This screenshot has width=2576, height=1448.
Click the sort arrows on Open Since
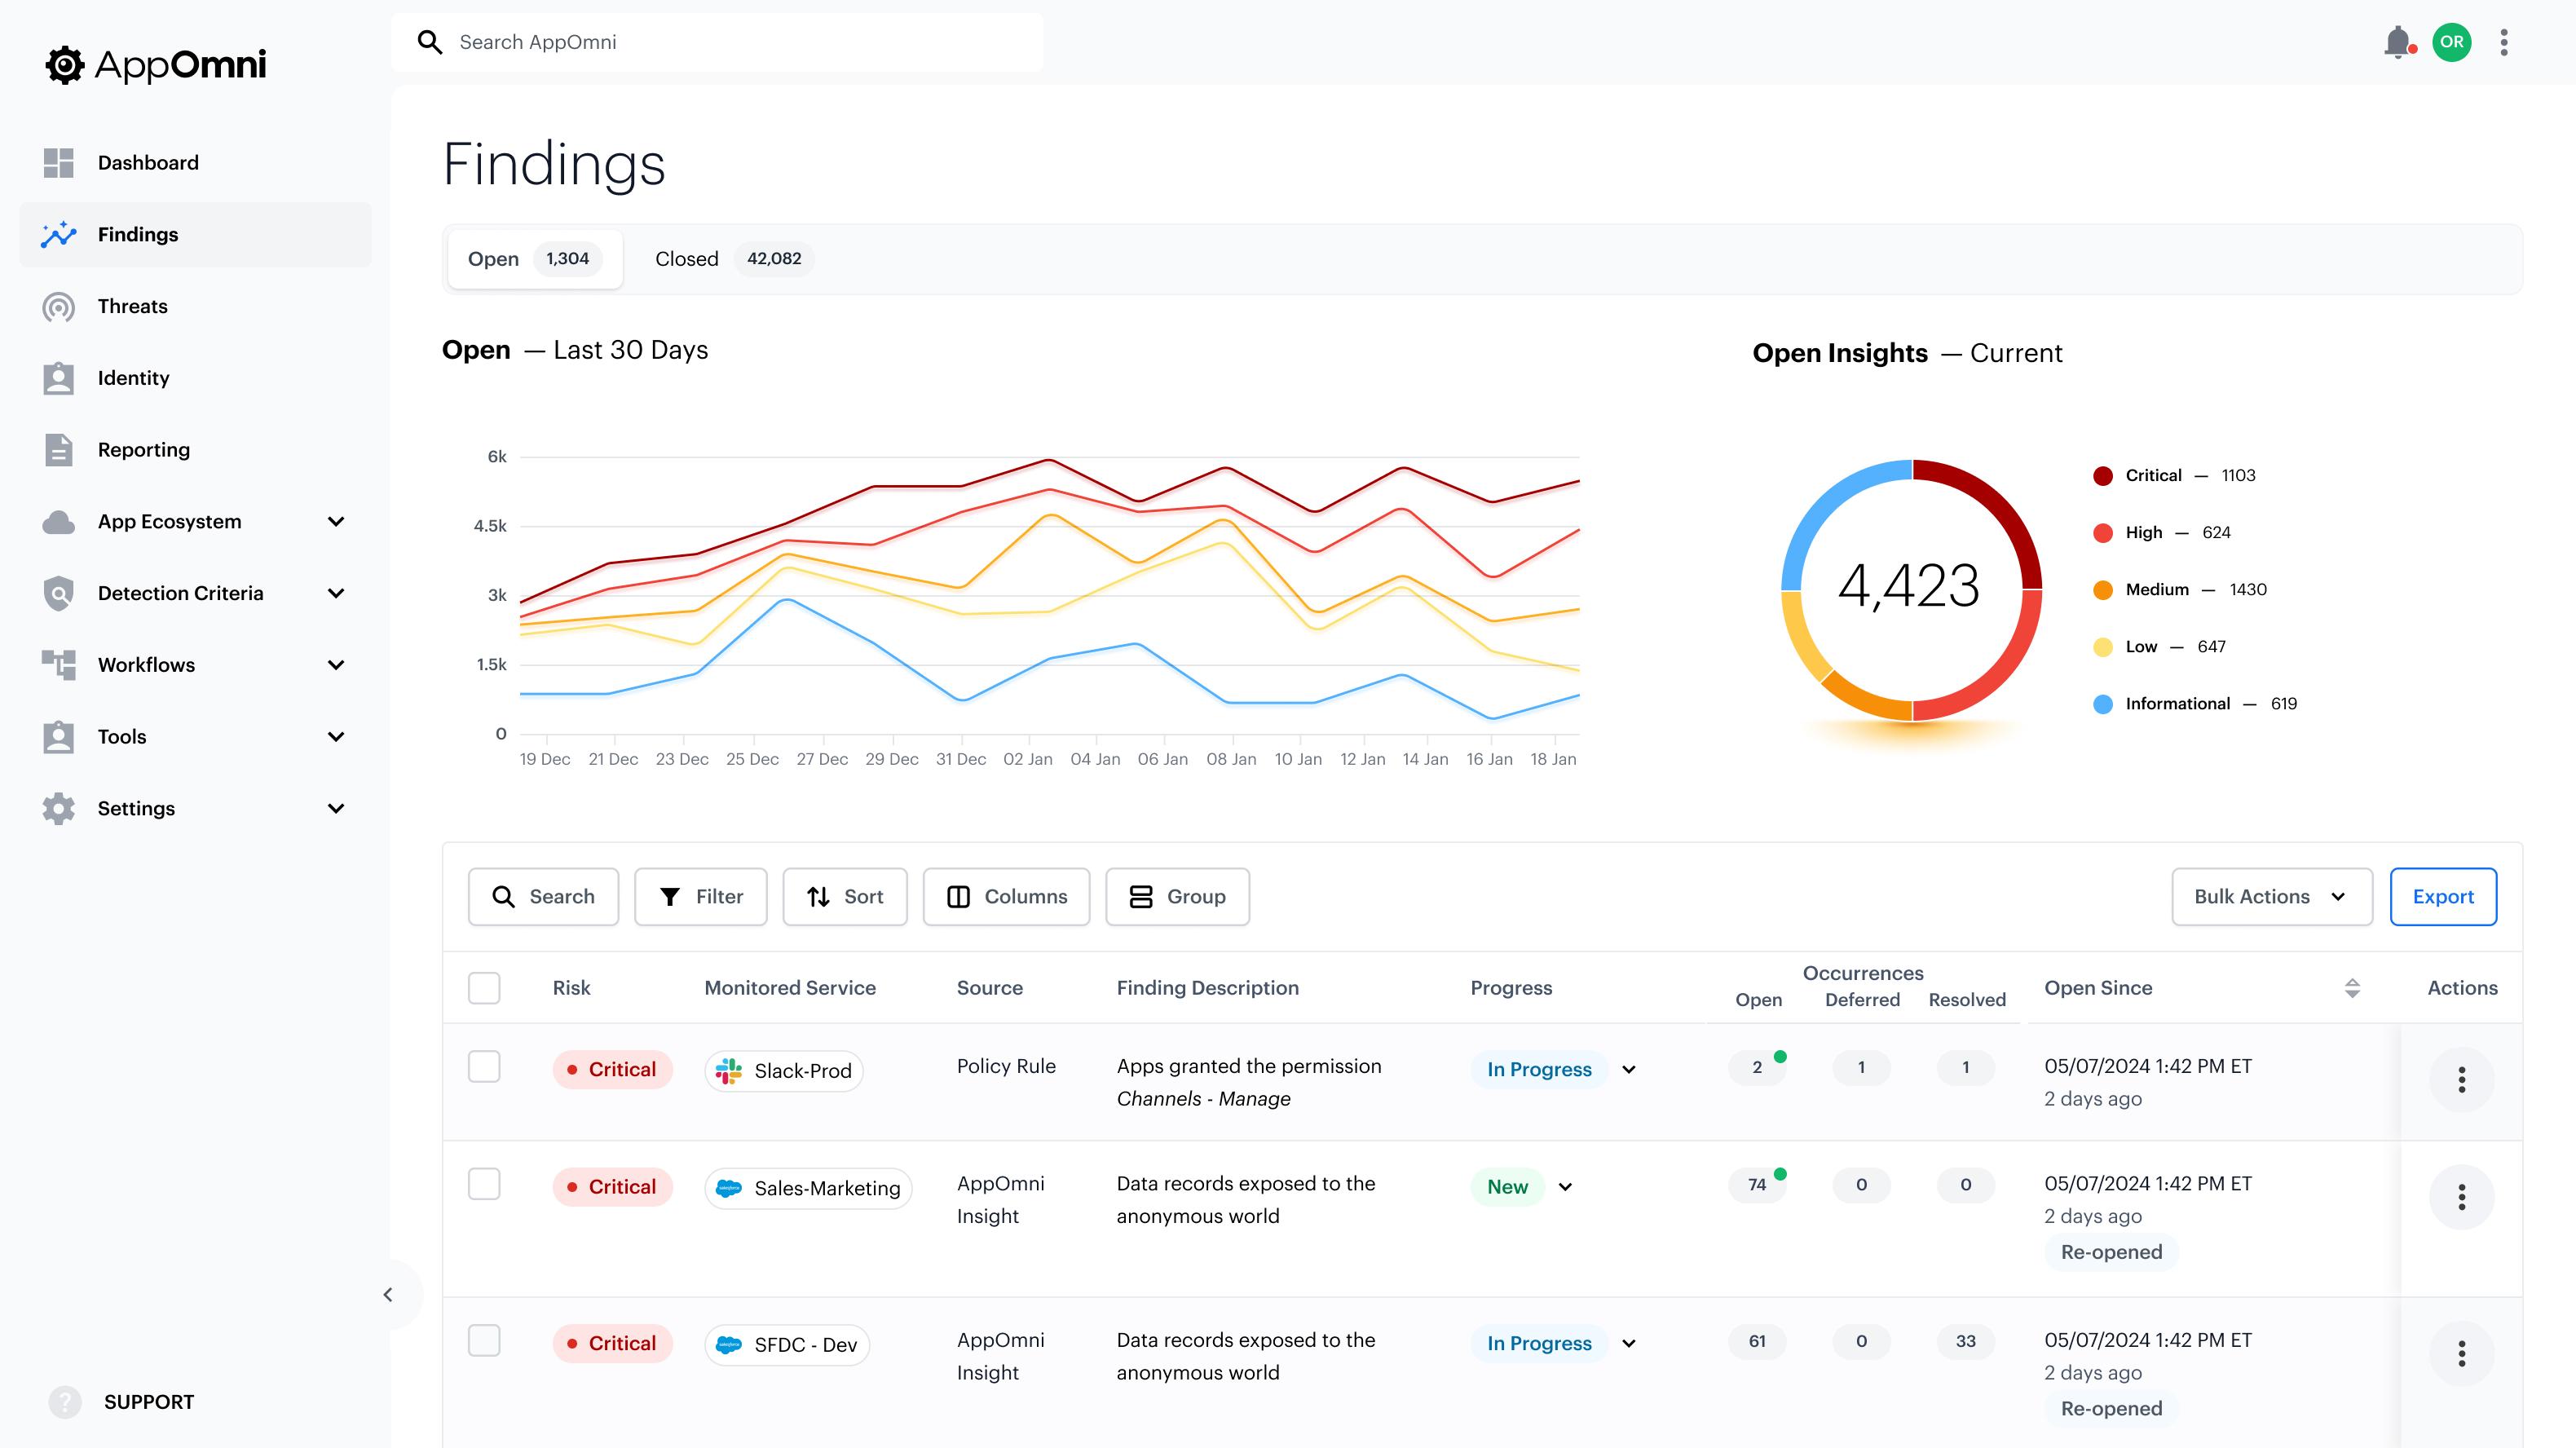(x=2352, y=988)
